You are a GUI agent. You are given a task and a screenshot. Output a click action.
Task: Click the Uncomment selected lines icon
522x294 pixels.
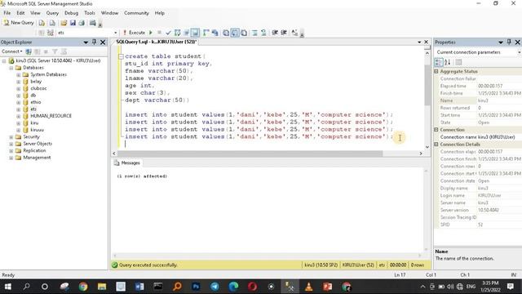pos(263,33)
